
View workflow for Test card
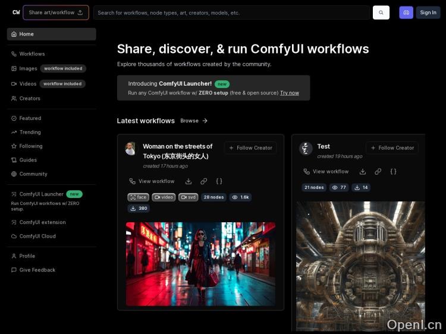pyautogui.click(x=326, y=172)
